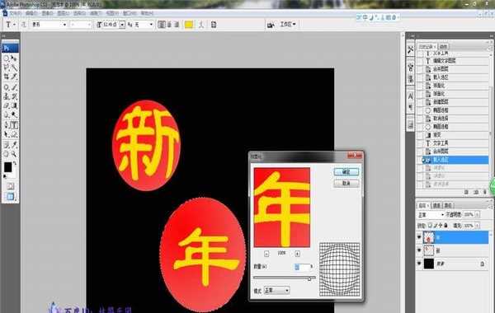Select the Crop tool
495x313 pixels.
pos(7,77)
